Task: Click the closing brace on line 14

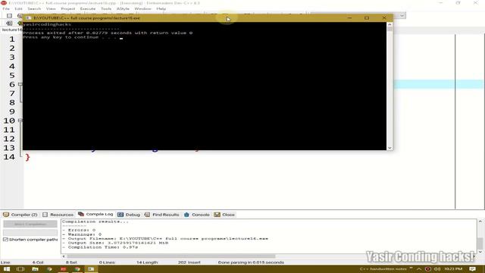Action: coord(27,157)
